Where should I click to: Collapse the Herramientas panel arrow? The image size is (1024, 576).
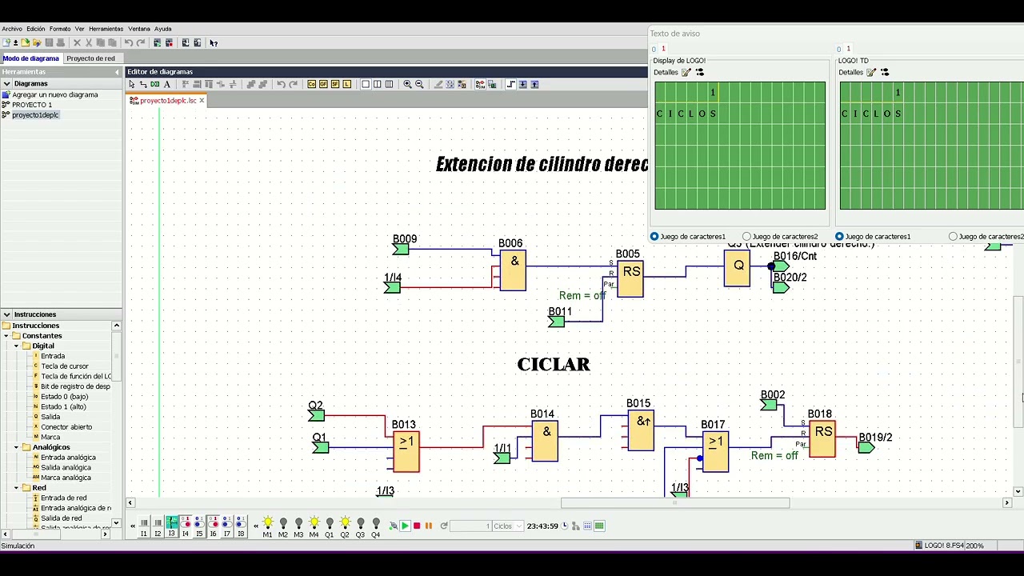117,72
